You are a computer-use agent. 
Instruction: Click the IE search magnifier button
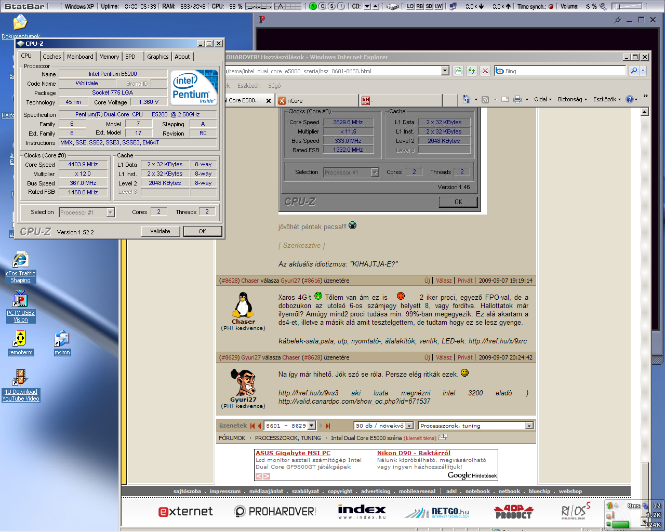click(634, 71)
